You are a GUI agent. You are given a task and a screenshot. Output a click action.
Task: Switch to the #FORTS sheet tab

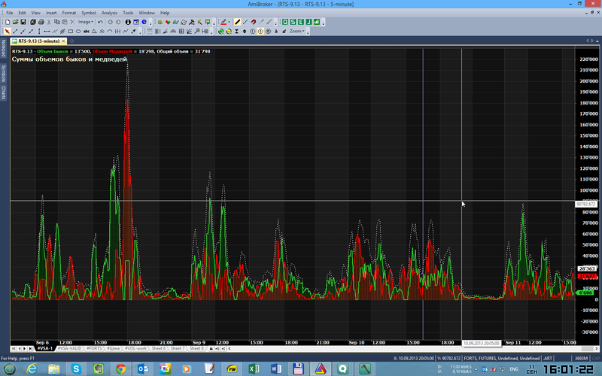94,348
